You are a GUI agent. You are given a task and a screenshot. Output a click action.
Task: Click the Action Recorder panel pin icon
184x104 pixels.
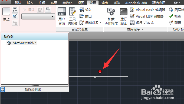(x=2, y=90)
